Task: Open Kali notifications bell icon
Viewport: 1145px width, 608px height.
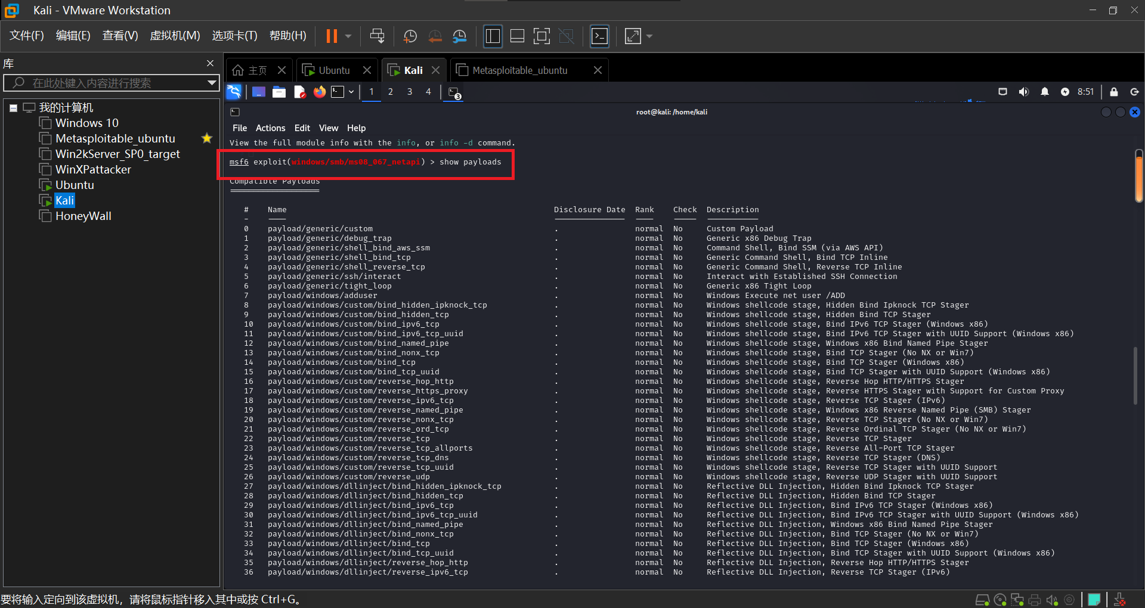Action: (x=1045, y=92)
